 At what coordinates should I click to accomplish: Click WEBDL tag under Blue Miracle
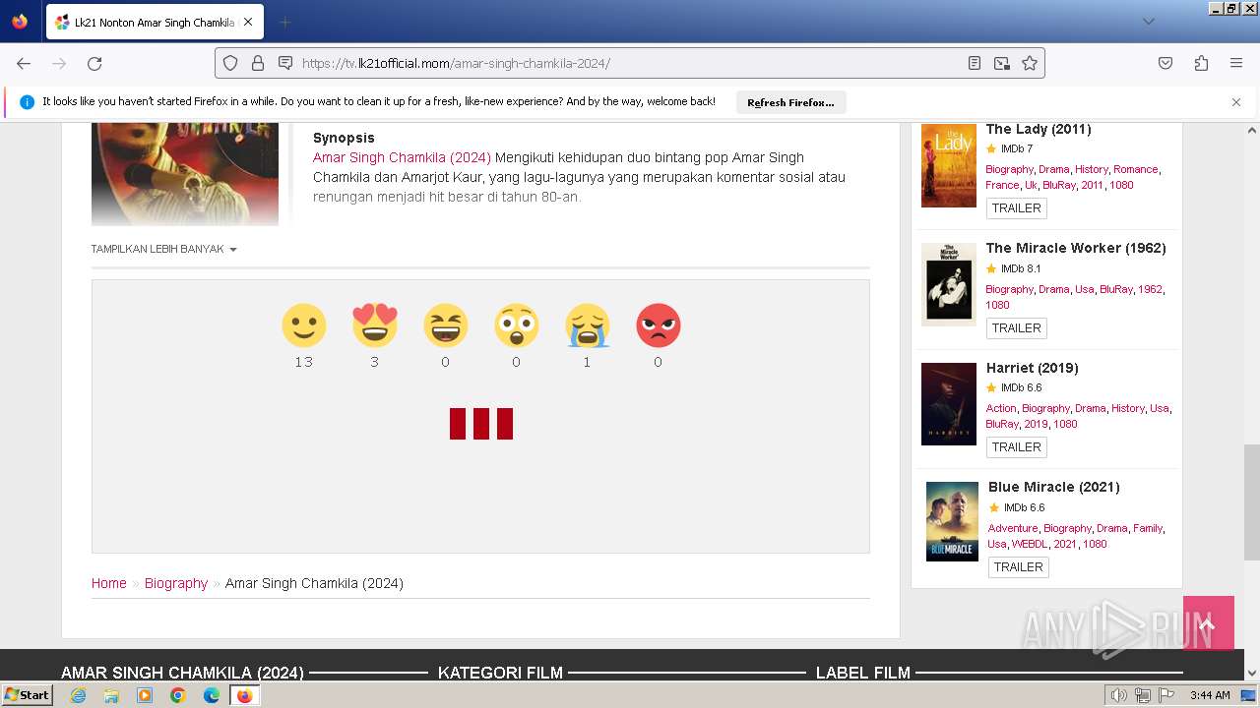[x=1030, y=544]
